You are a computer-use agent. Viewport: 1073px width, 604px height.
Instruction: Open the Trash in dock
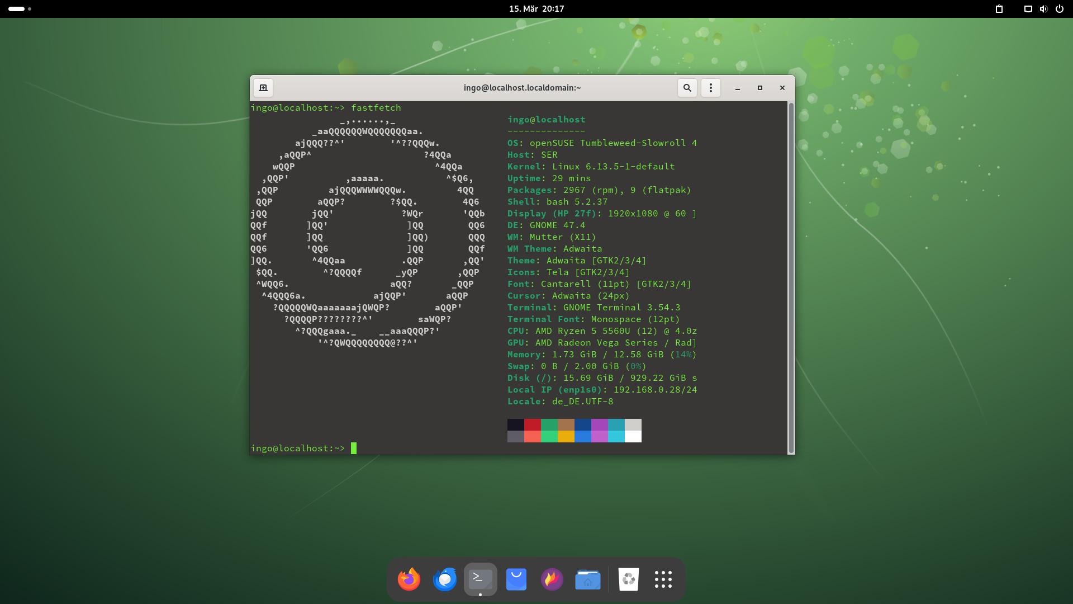point(629,579)
